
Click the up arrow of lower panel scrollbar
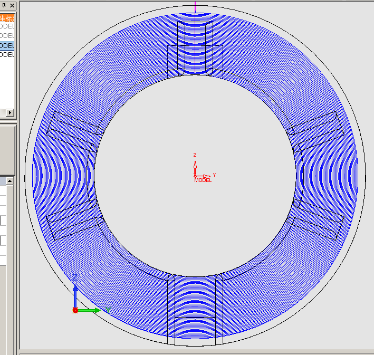point(10,181)
